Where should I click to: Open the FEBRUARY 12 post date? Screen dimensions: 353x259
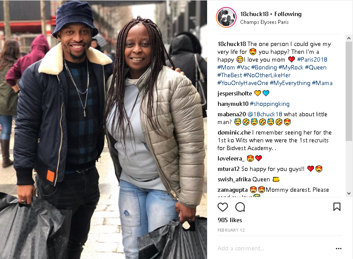pyautogui.click(x=231, y=230)
